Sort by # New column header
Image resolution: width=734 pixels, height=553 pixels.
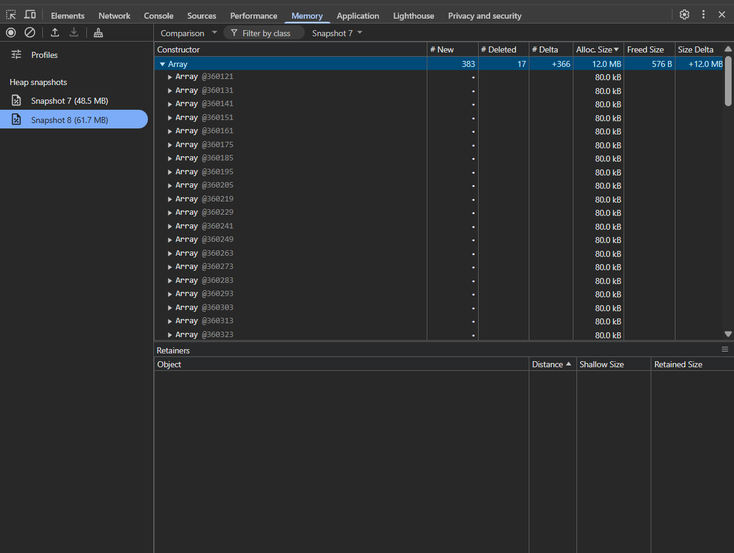coord(453,49)
